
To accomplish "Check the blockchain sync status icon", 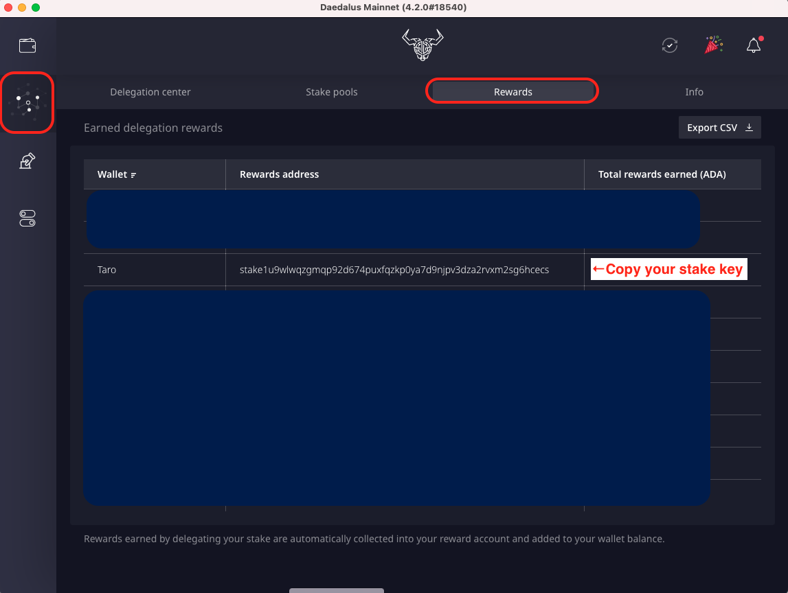I will pos(669,45).
